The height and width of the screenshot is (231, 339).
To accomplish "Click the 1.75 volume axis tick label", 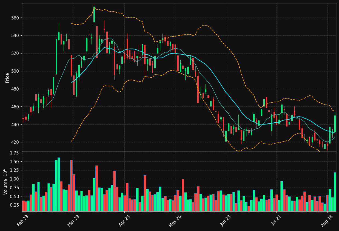I will (x=15, y=153).
